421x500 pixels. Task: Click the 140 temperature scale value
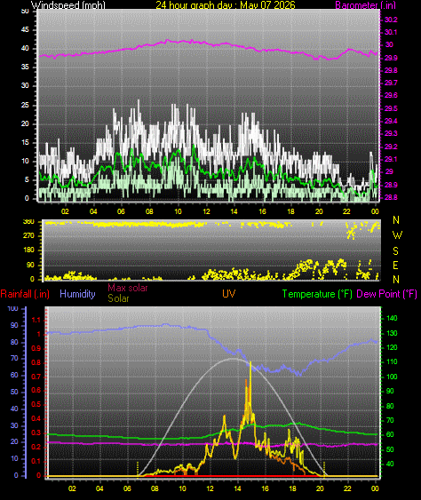pyautogui.click(x=392, y=318)
